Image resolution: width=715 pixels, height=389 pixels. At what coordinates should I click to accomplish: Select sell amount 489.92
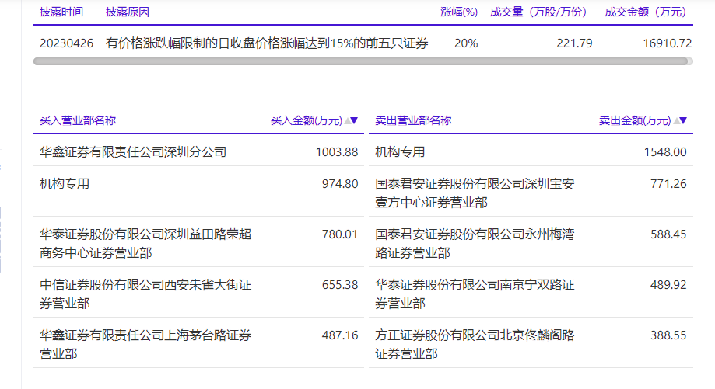click(x=668, y=285)
